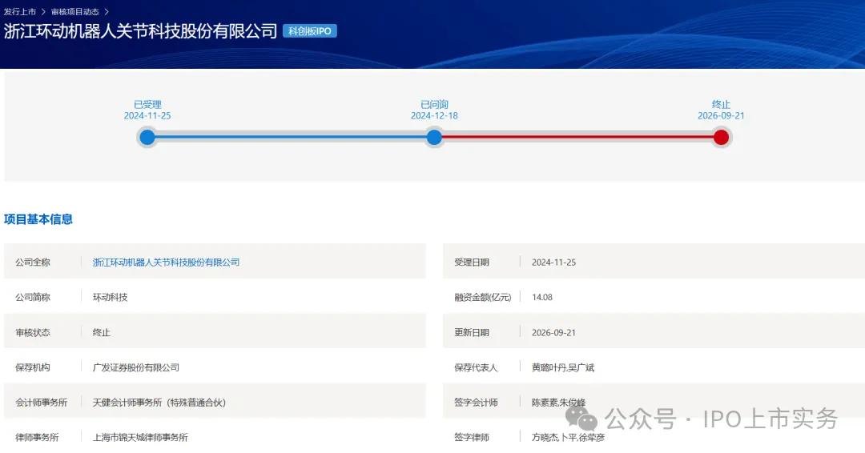Open the 发行上市 breadcrumb link
Image resolution: width=865 pixels, height=453 pixels.
pyautogui.click(x=20, y=11)
